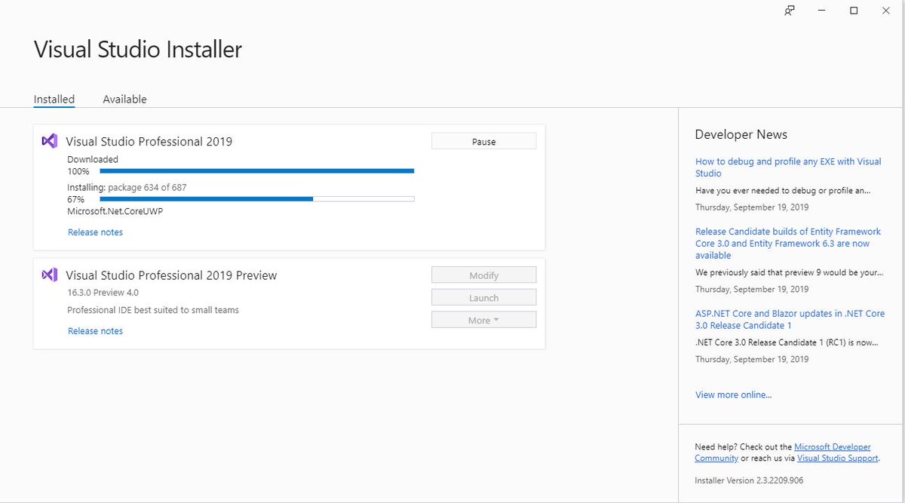
Task: Click 'Visual Studio Professional 2019 Preview' product name
Action: pyautogui.click(x=171, y=275)
